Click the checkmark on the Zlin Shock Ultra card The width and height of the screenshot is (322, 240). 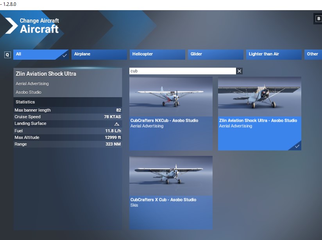click(297, 146)
